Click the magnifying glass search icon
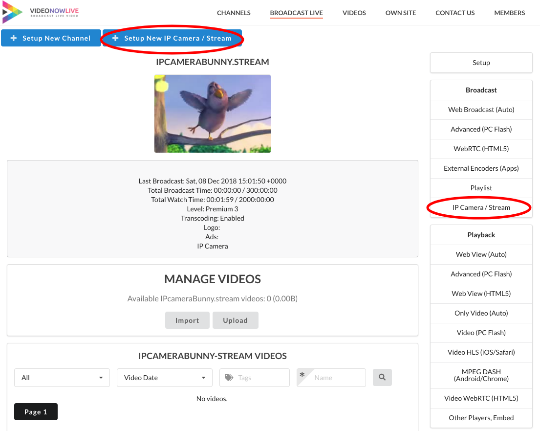The image size is (540, 431). (382, 377)
